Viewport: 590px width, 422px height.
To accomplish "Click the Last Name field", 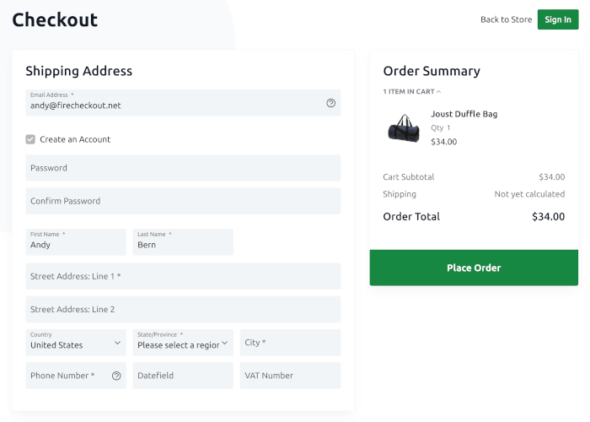I will click(x=183, y=242).
